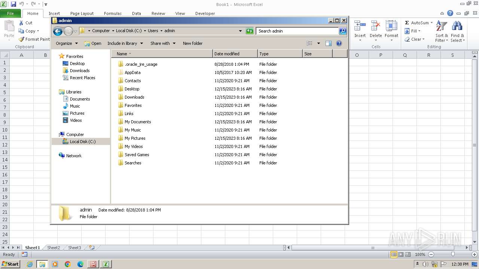Click the Format cells icon
479x269 pixels.
(x=391, y=26)
